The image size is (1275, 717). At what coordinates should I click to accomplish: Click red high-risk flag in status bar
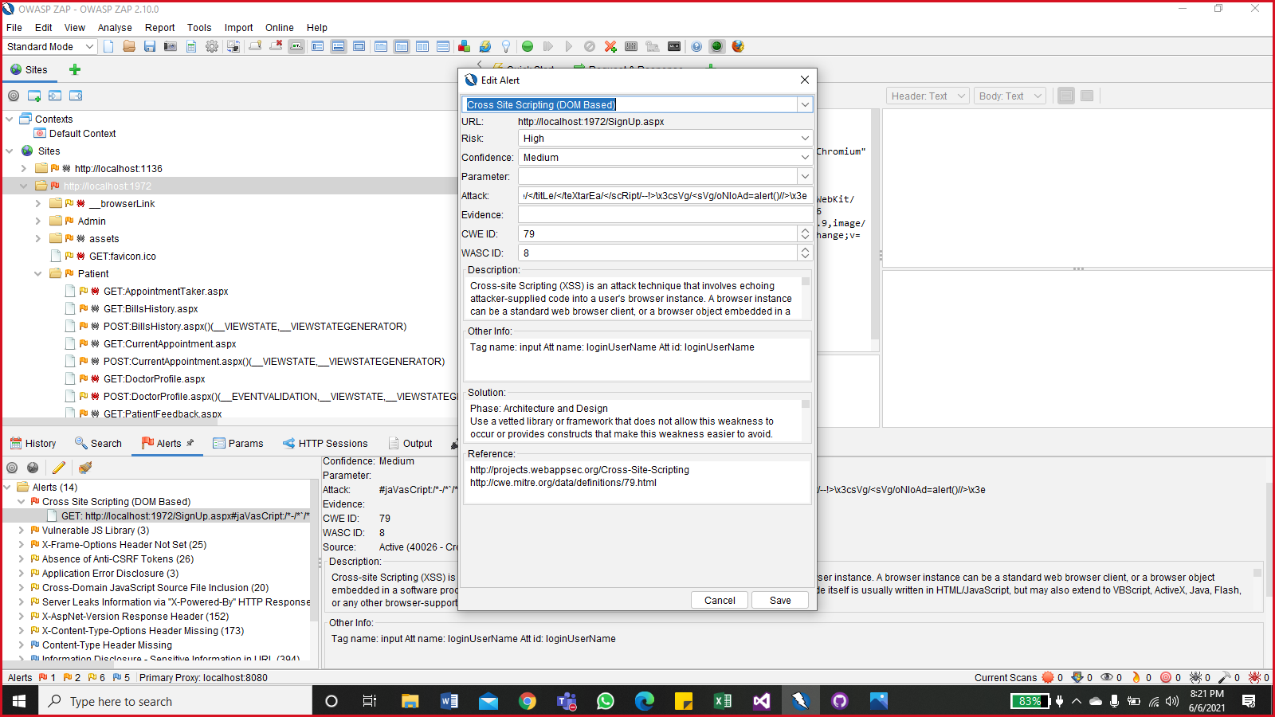click(43, 677)
